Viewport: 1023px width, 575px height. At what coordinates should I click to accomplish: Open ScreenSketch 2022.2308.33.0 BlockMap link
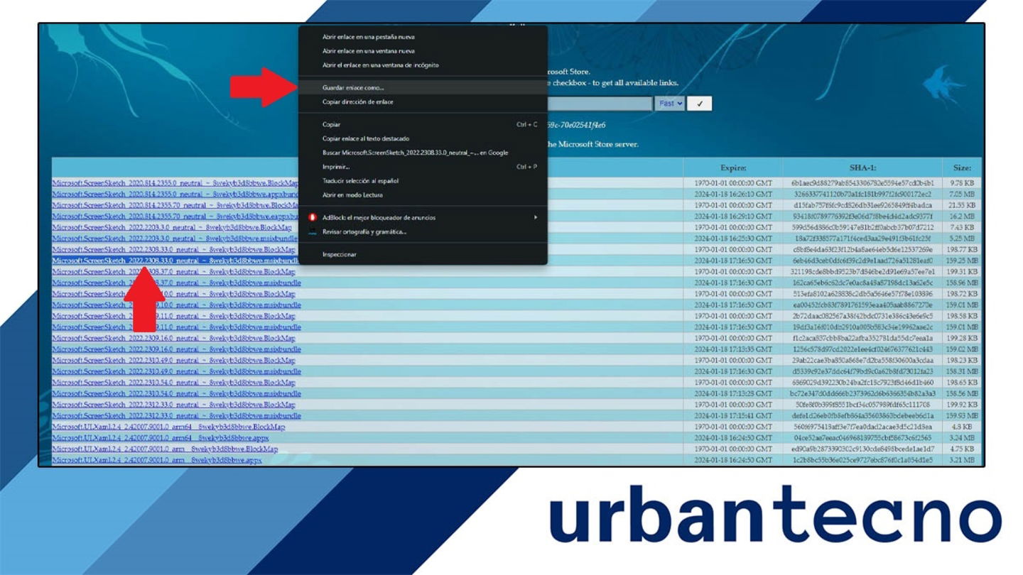tap(173, 249)
